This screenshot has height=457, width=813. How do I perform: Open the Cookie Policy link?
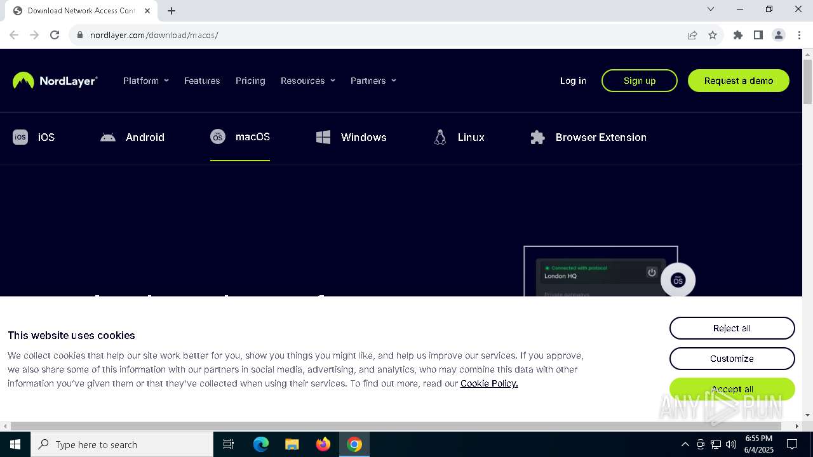click(x=489, y=383)
